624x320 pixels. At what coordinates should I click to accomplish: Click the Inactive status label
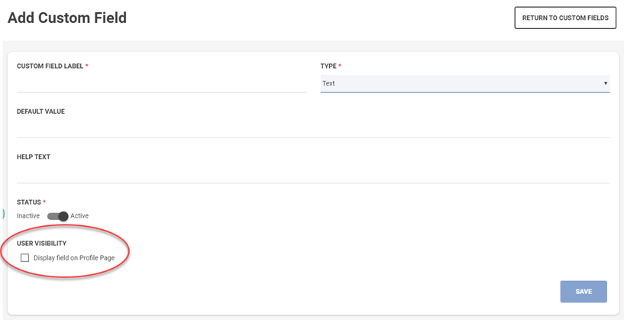click(x=28, y=216)
